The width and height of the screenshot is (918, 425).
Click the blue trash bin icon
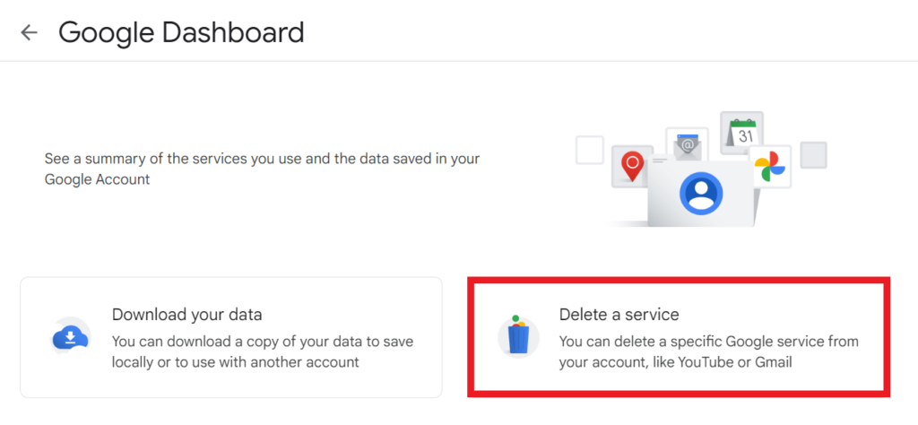(x=518, y=338)
